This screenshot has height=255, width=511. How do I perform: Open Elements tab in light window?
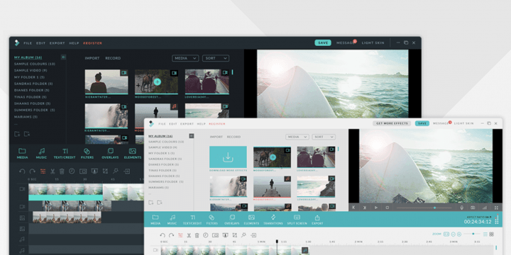pos(251,220)
